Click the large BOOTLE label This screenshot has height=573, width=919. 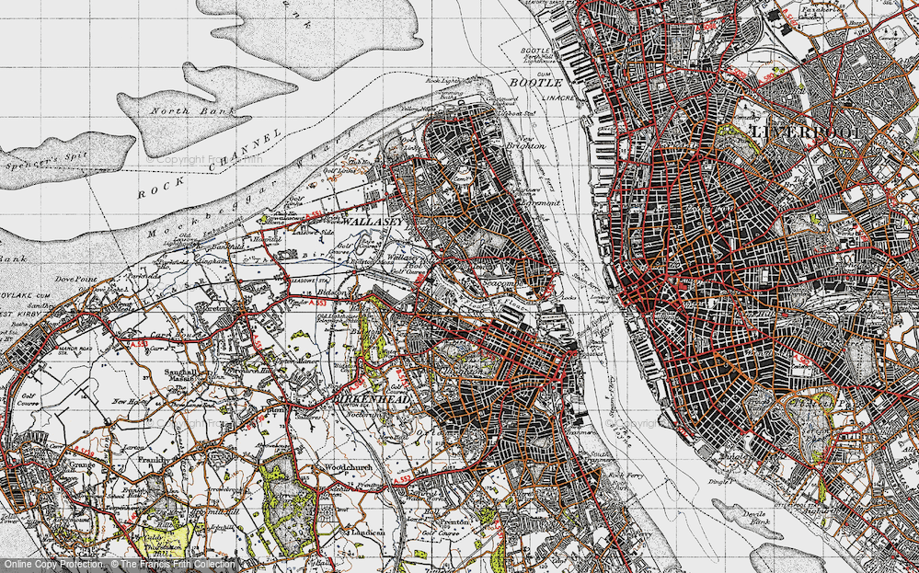tap(535, 83)
